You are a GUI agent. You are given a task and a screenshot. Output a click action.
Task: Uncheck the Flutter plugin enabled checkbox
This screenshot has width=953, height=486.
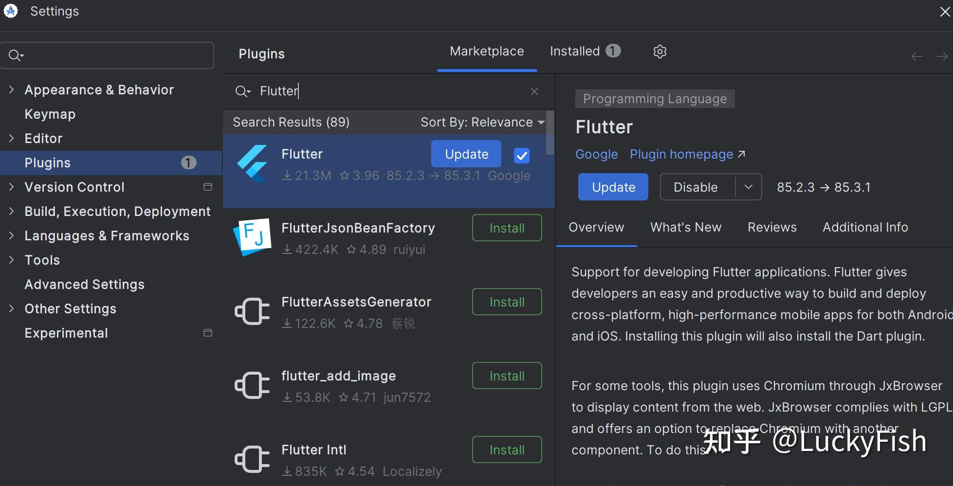coord(521,156)
